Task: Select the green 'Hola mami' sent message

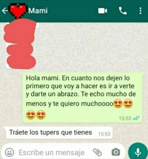Action: tap(83, 98)
